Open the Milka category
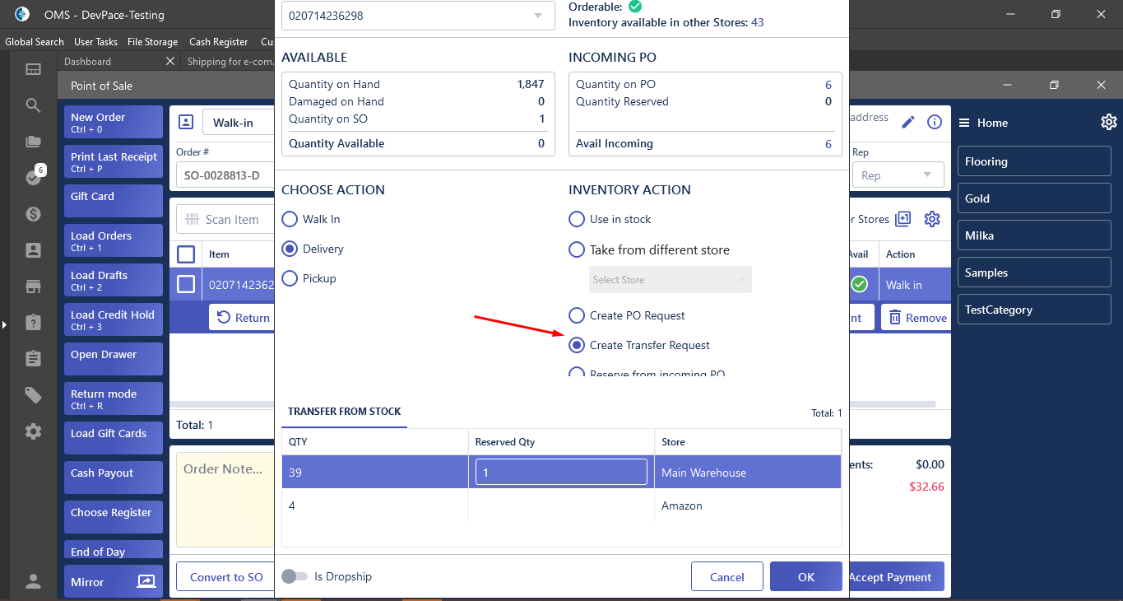 [x=1034, y=235]
